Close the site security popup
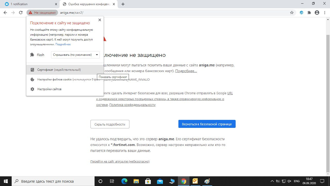 pos(100,20)
